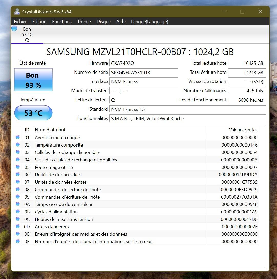
Task: Click status orb for Nombre d'entrées du journal
Action: [x=18, y=241]
